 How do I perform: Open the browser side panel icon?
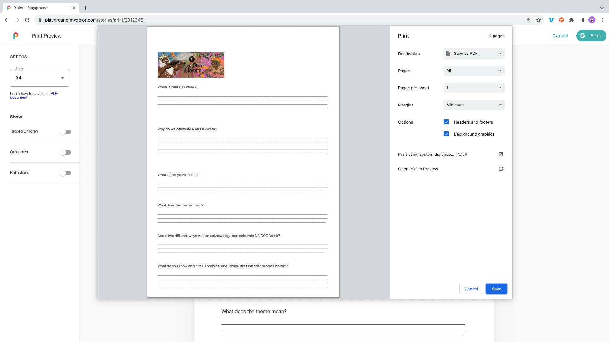point(582,20)
